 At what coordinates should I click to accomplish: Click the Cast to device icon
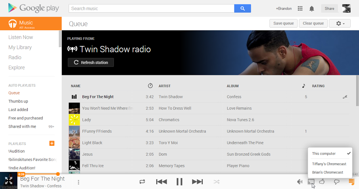click(x=311, y=181)
